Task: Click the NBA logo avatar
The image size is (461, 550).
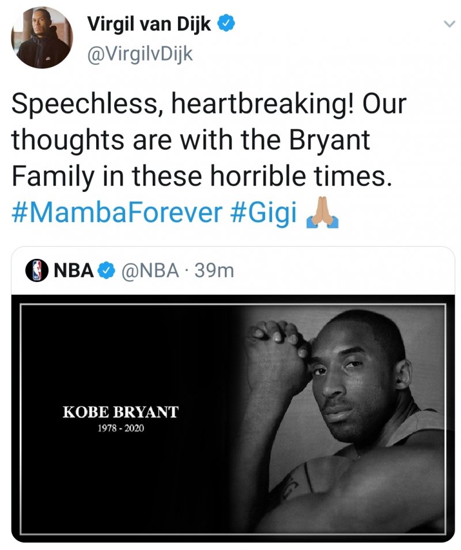Action: 36,270
